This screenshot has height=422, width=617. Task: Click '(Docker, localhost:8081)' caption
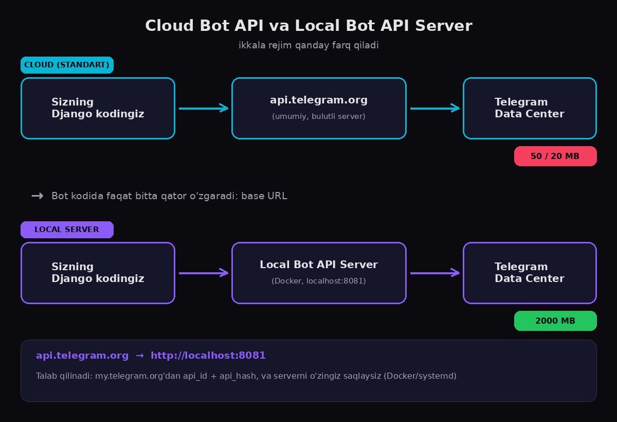(x=319, y=281)
